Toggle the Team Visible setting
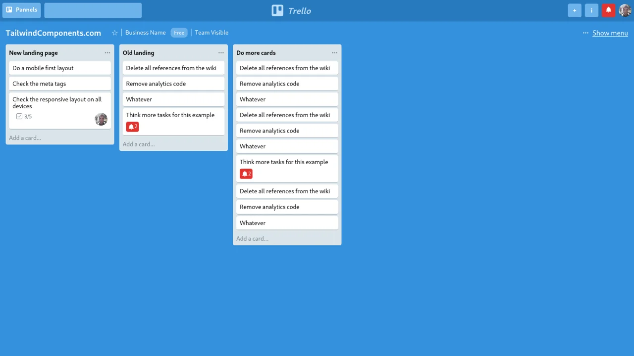 click(211, 33)
